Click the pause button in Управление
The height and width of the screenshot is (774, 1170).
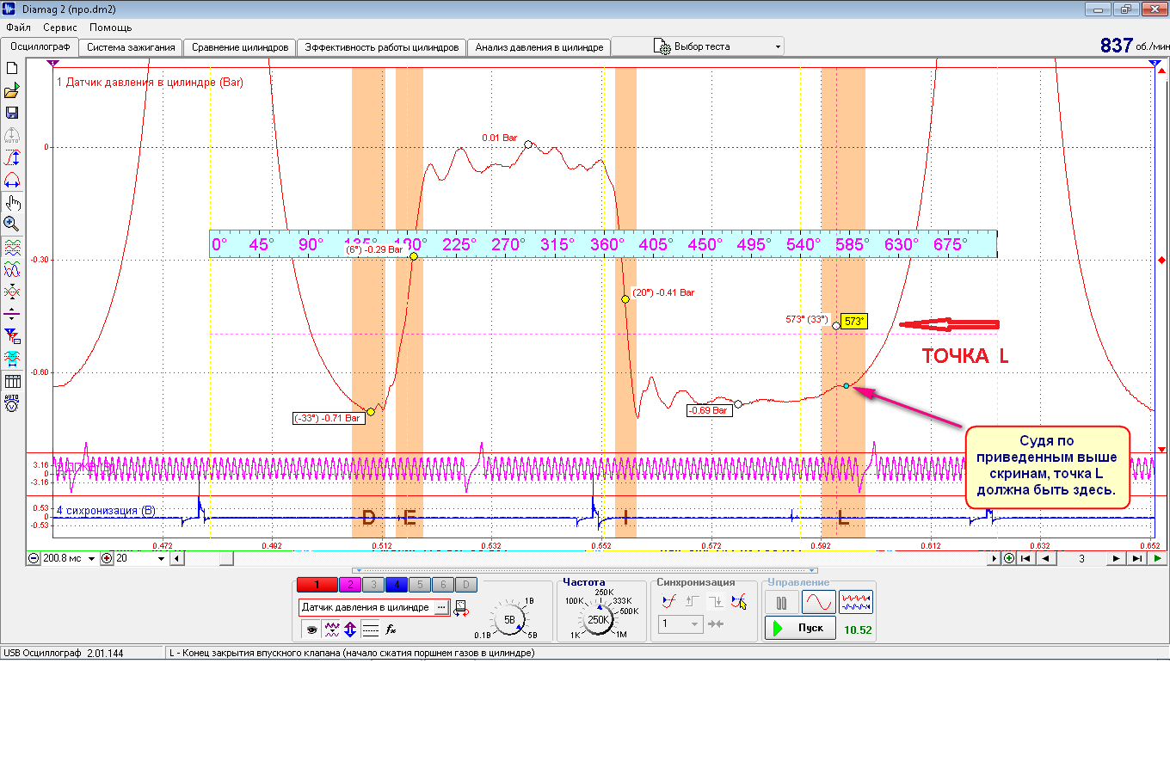[x=782, y=603]
